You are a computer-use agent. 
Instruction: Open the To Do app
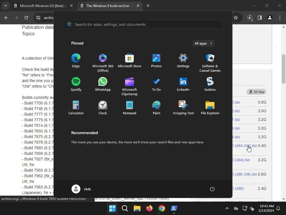click(x=156, y=84)
